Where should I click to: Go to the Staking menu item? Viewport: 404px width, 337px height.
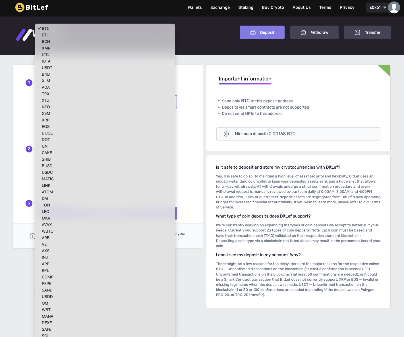coord(246,7)
